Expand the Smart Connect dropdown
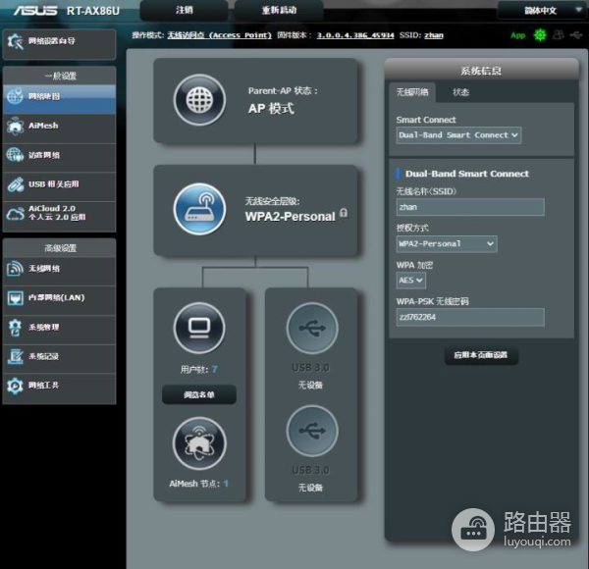 coord(458,134)
